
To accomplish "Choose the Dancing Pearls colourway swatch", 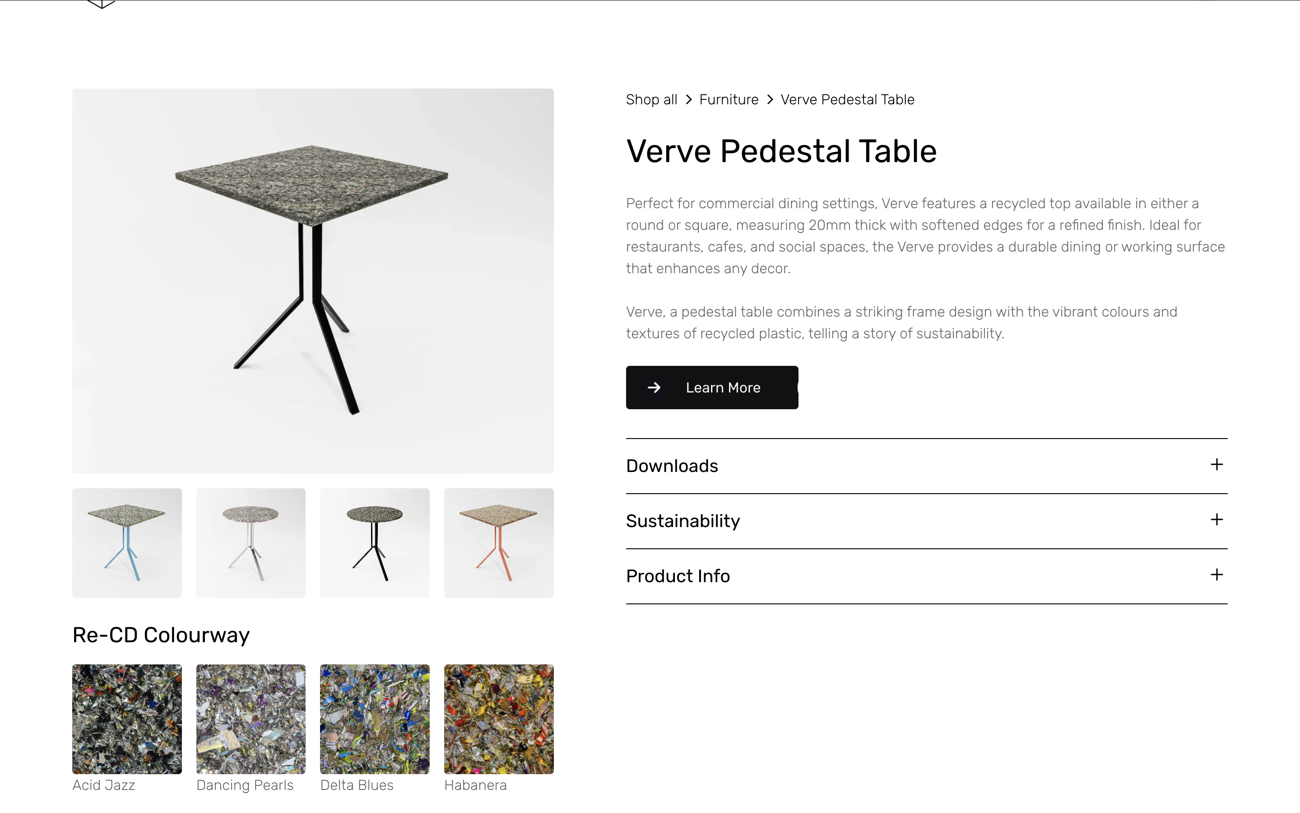I will pos(251,719).
